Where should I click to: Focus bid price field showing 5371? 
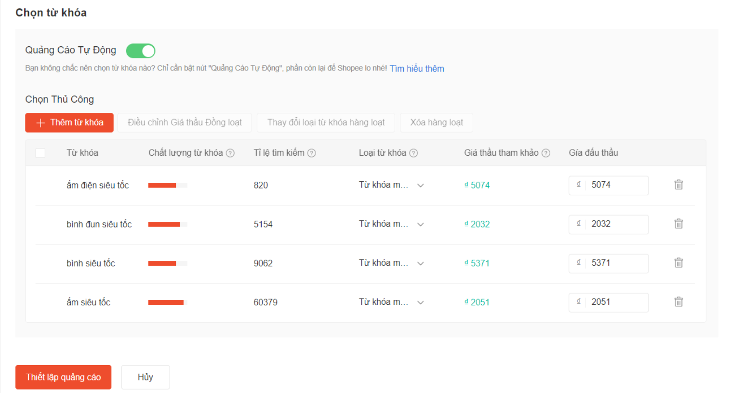click(609, 263)
